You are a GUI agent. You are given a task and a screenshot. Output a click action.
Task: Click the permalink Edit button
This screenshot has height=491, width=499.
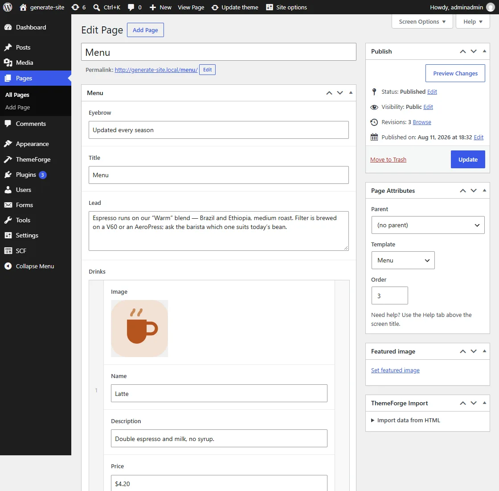pyautogui.click(x=207, y=70)
